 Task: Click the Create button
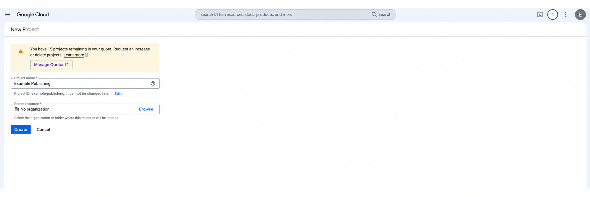(x=21, y=130)
